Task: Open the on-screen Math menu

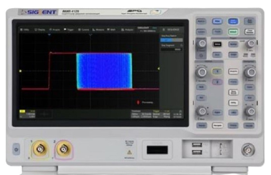Action: tap(111, 30)
